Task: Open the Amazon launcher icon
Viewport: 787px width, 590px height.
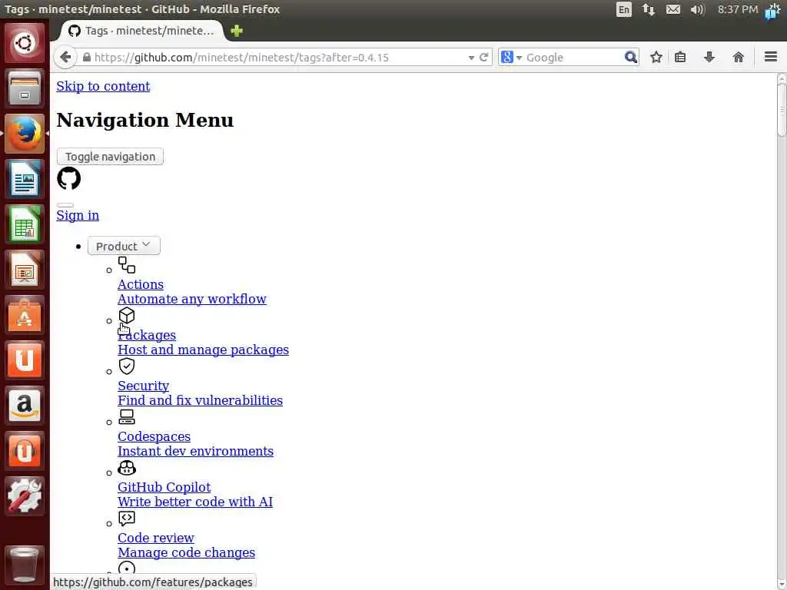Action: [24, 406]
